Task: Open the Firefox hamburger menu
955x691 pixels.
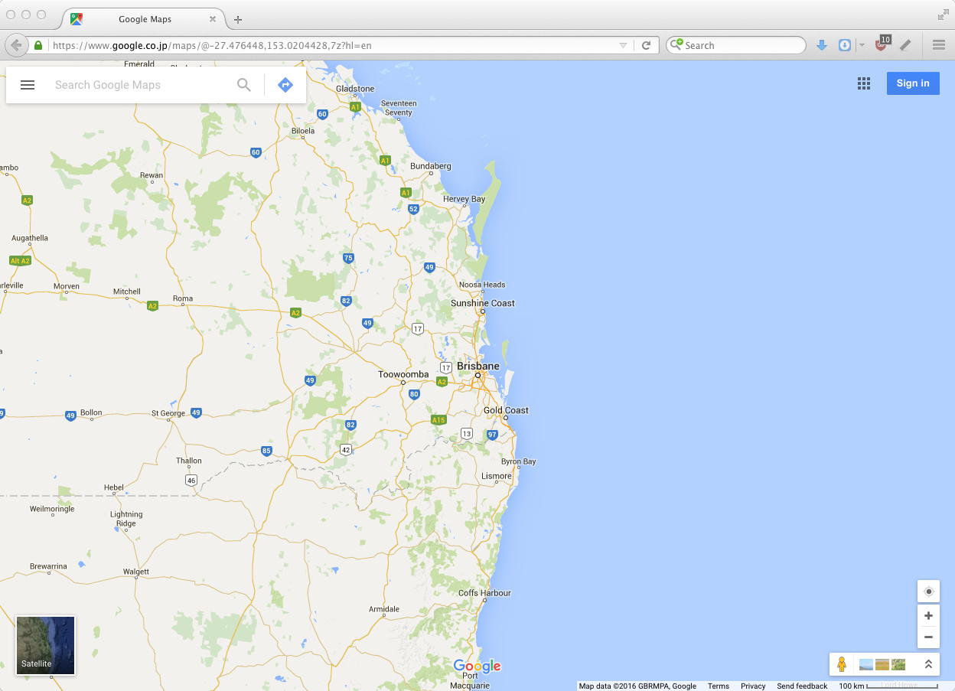Action: pos(939,45)
